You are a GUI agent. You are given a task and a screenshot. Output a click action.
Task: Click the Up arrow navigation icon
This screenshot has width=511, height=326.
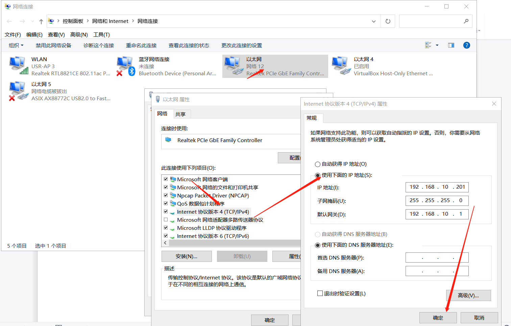click(41, 21)
